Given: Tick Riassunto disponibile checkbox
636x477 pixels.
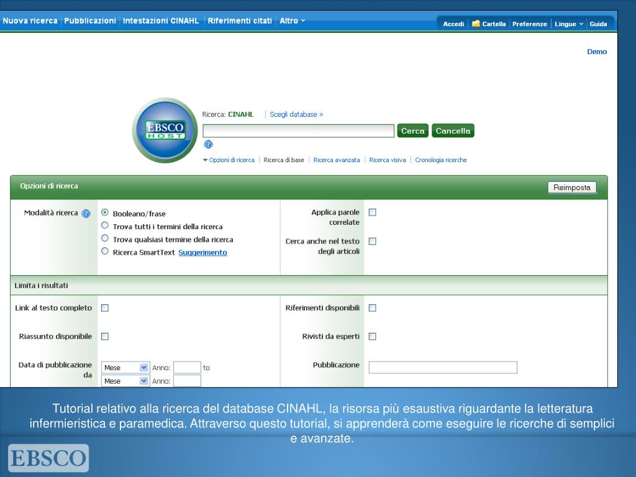Looking at the screenshot, I should (x=105, y=336).
